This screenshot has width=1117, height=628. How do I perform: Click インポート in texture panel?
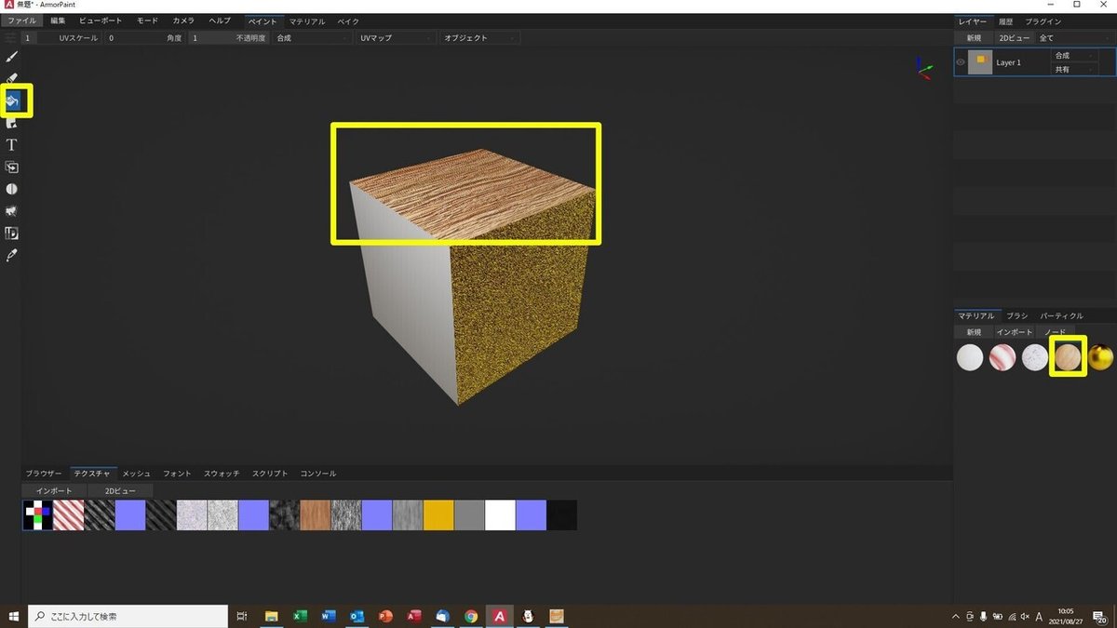pyautogui.click(x=54, y=490)
